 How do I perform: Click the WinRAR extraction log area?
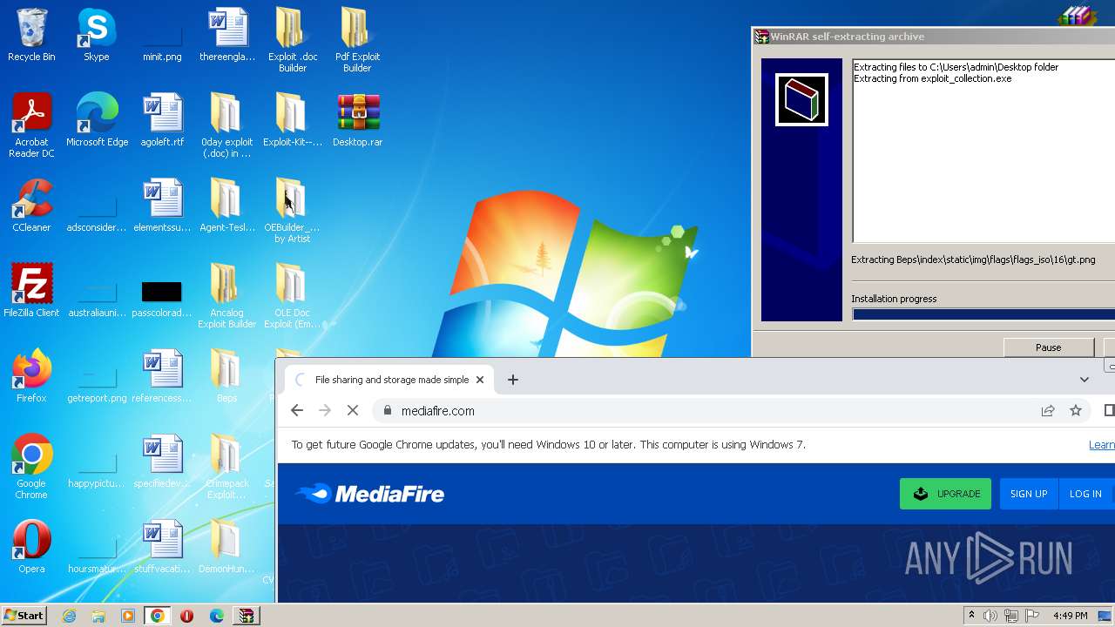(983, 151)
